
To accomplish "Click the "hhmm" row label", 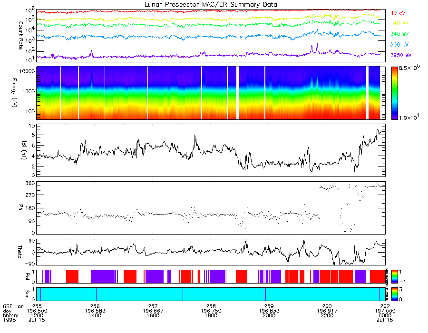I will (x=10, y=315).
